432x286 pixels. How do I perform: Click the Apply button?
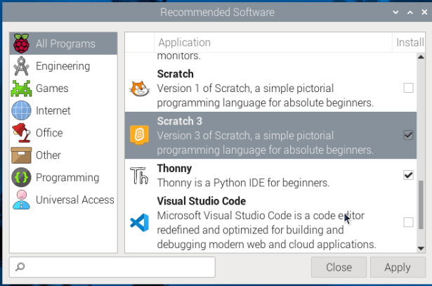click(x=398, y=267)
